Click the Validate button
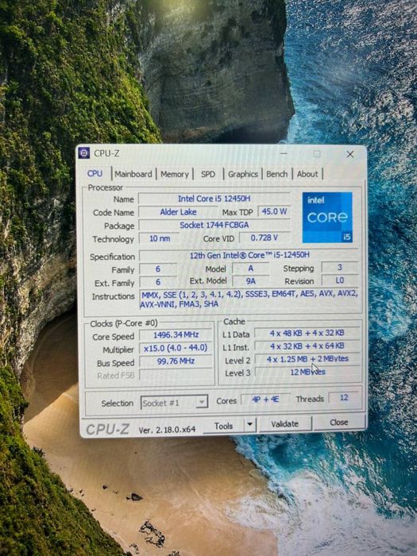 pos(284,423)
